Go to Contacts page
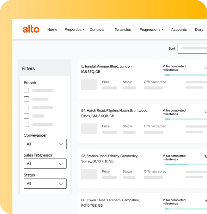 coord(97,29)
